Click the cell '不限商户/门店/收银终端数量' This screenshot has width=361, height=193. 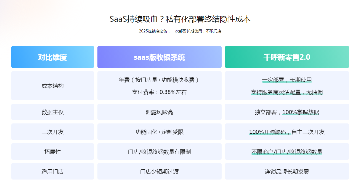(287, 151)
